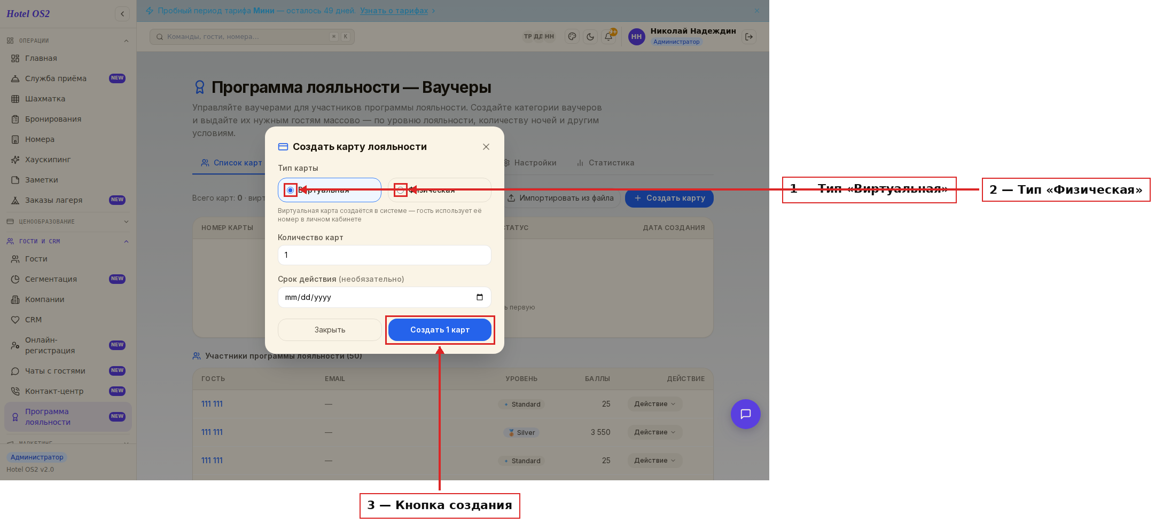Viewport: 1163px width, 531px height.
Task: Collapse the ГОСТИ И CRM sidebar group
Action: 68,241
